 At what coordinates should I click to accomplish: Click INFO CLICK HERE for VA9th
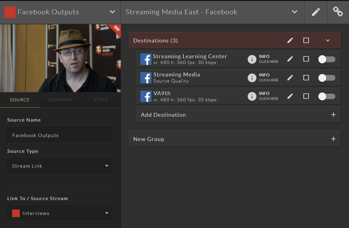click(269, 96)
